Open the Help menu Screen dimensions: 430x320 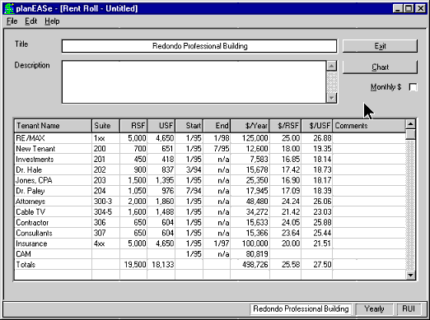tap(52, 21)
